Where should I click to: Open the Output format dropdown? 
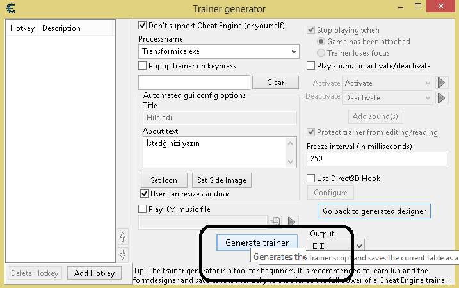click(x=360, y=246)
